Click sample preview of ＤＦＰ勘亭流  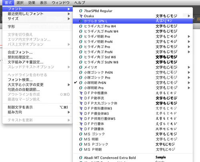point(166,98)
